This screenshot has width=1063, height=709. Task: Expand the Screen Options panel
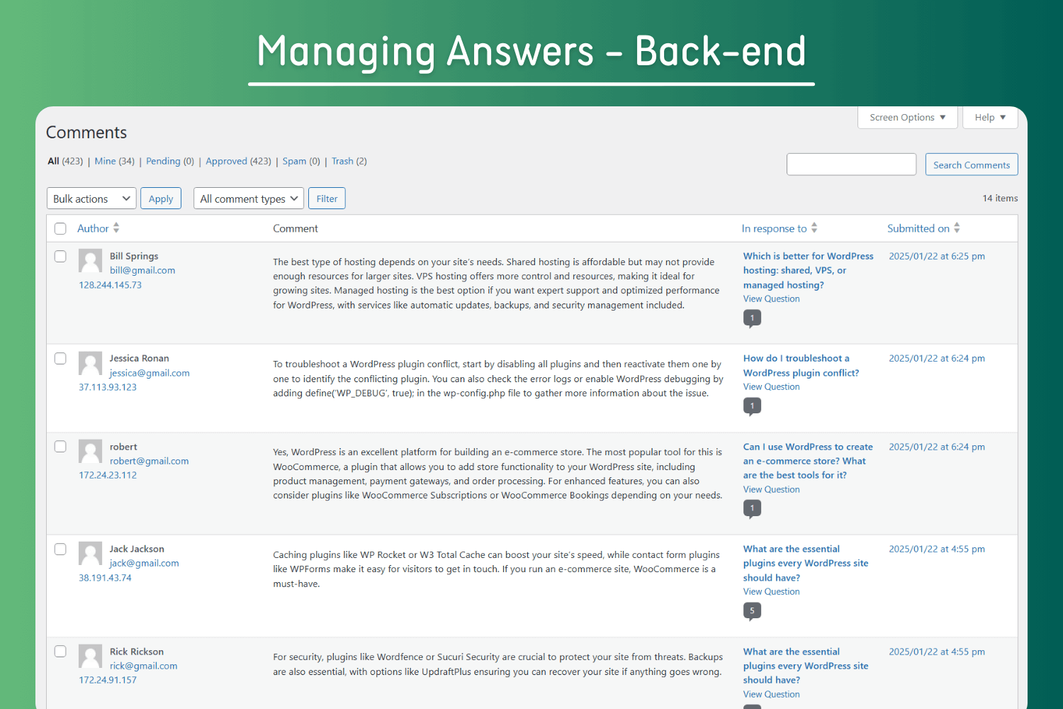click(x=908, y=118)
